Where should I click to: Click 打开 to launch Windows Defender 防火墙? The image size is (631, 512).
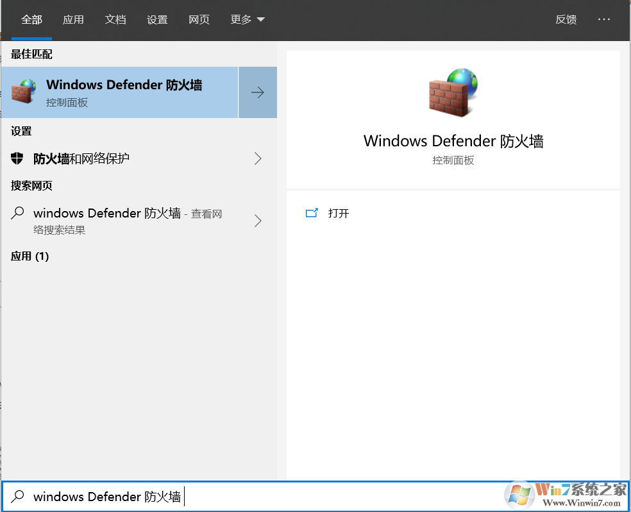(339, 213)
